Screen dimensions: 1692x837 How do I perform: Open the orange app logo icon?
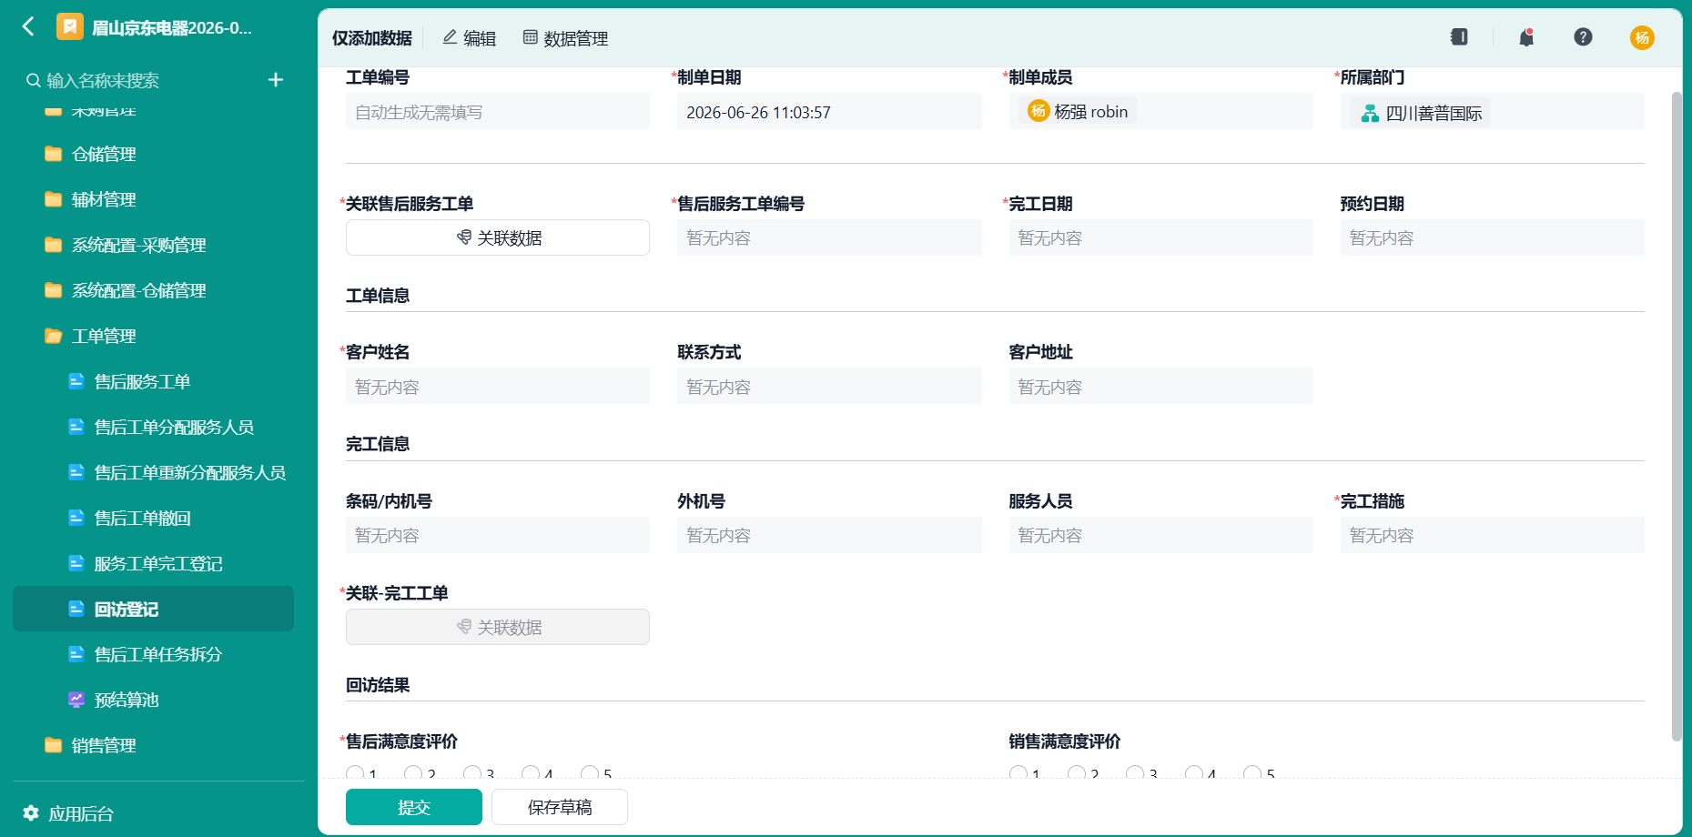[70, 26]
